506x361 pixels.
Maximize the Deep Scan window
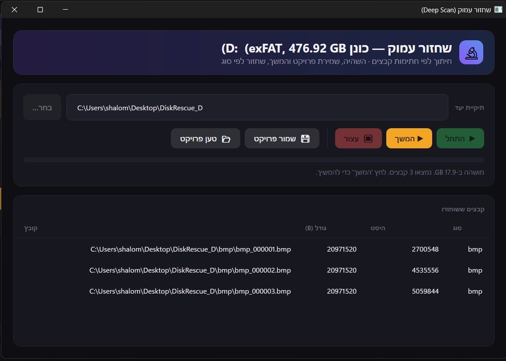point(40,10)
